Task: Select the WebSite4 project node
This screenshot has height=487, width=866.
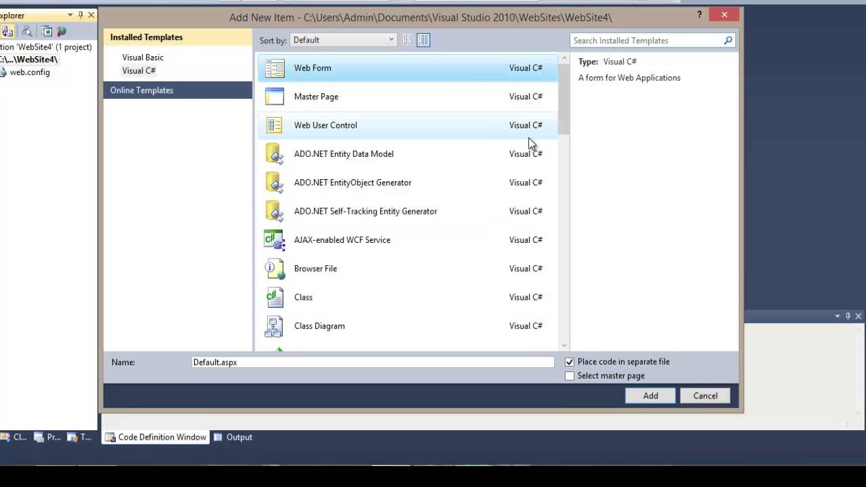Action: (x=29, y=60)
